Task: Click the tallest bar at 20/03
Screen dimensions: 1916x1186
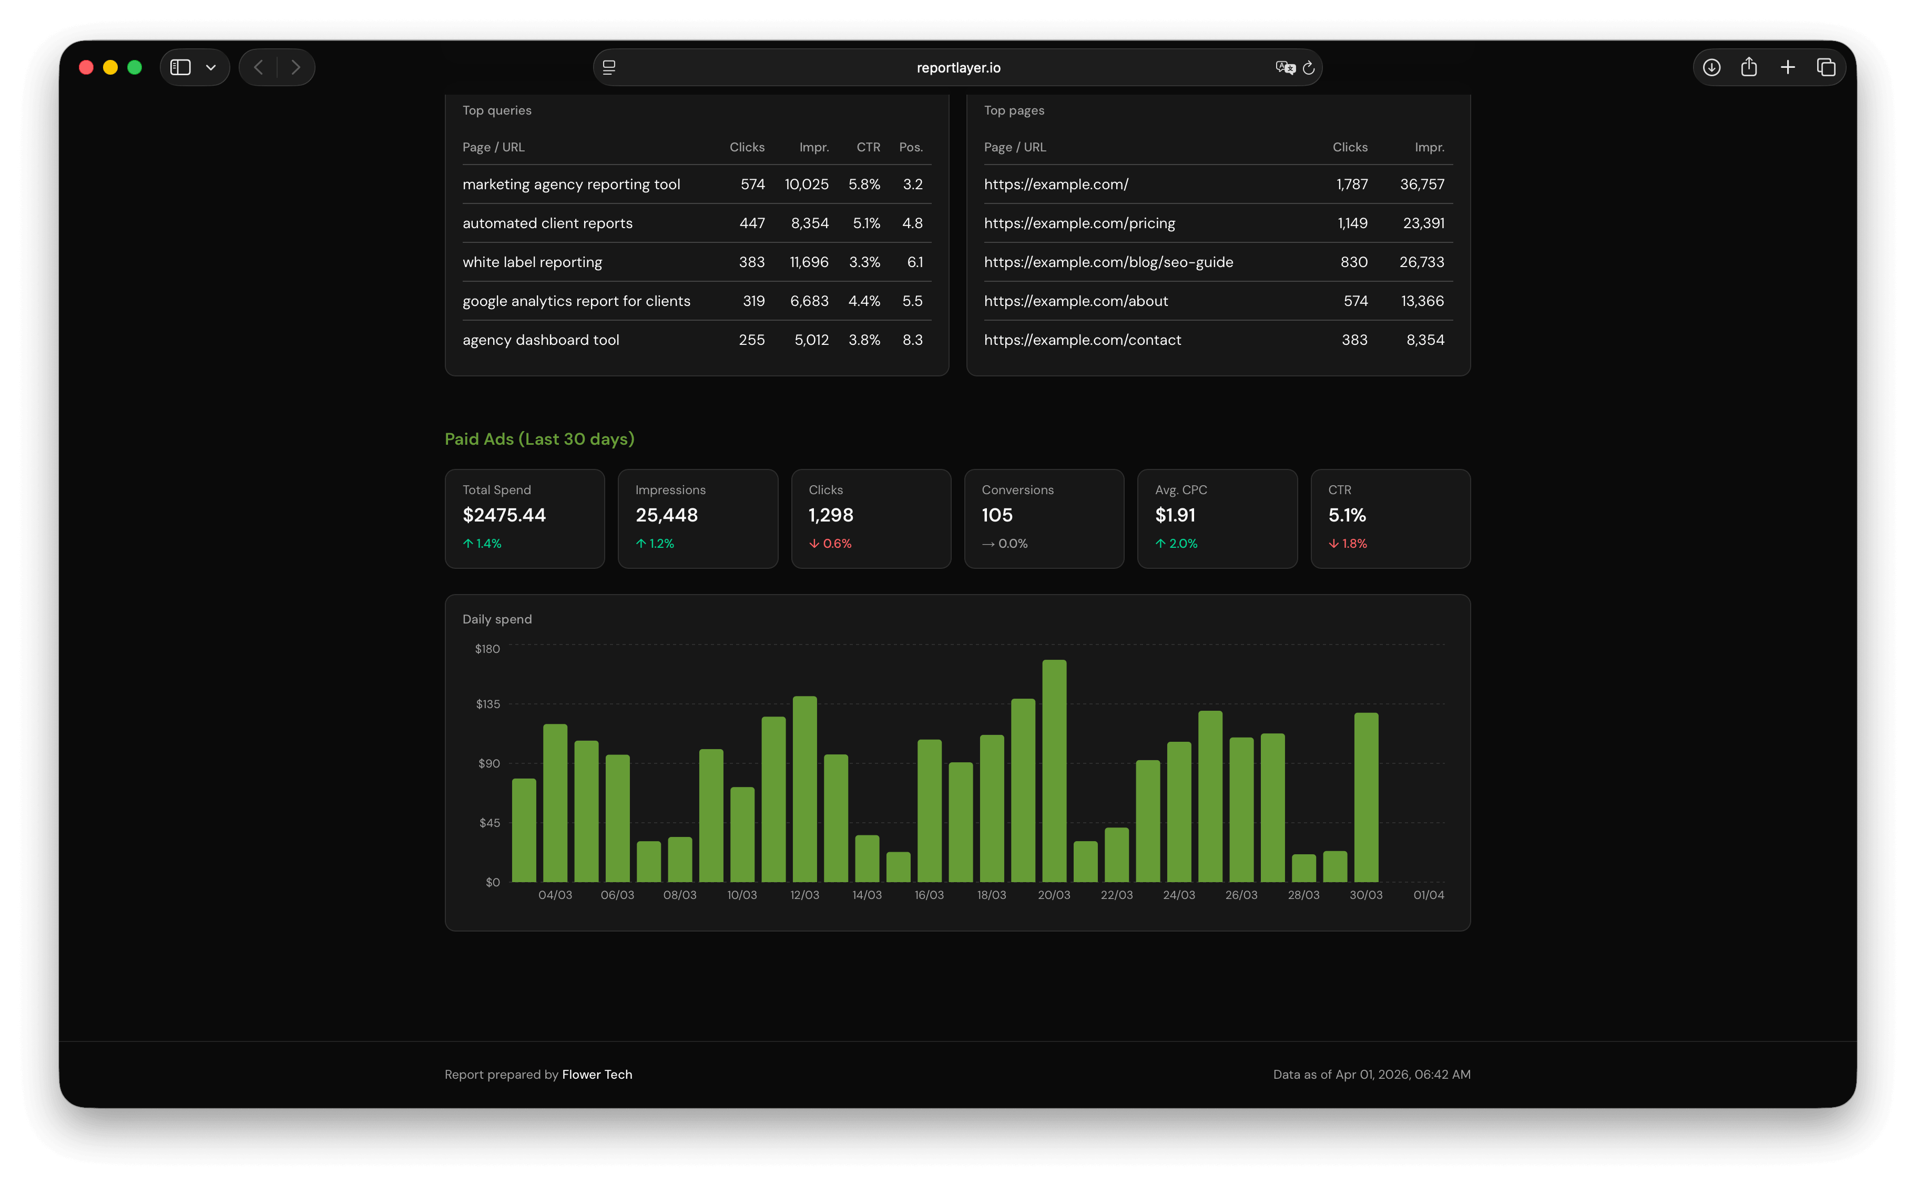Action: [1054, 771]
